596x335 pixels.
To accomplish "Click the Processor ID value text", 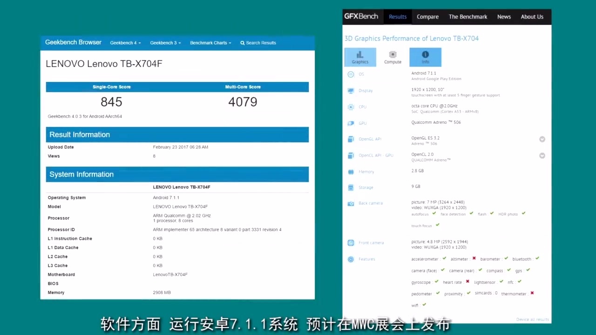I will coord(217,230).
